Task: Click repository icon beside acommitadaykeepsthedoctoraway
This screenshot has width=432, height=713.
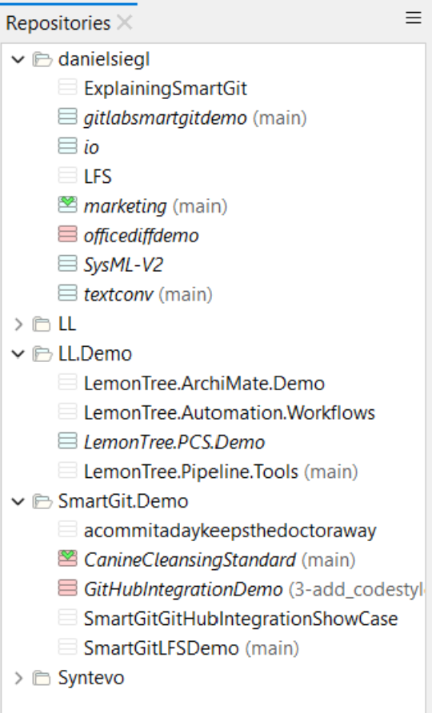Action: click(67, 530)
